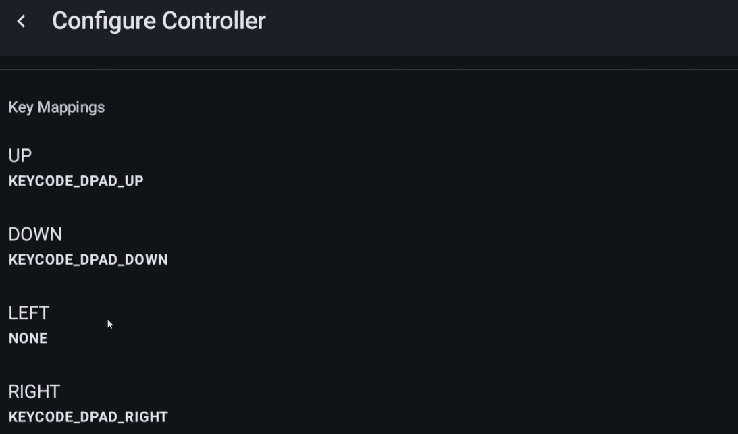
Task: Select the UP label
Action: pyautogui.click(x=18, y=155)
